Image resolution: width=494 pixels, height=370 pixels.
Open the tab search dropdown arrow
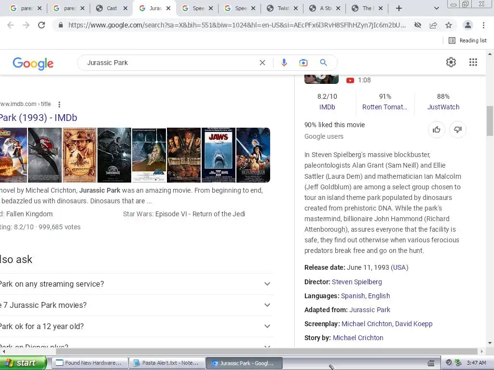(x=436, y=8)
